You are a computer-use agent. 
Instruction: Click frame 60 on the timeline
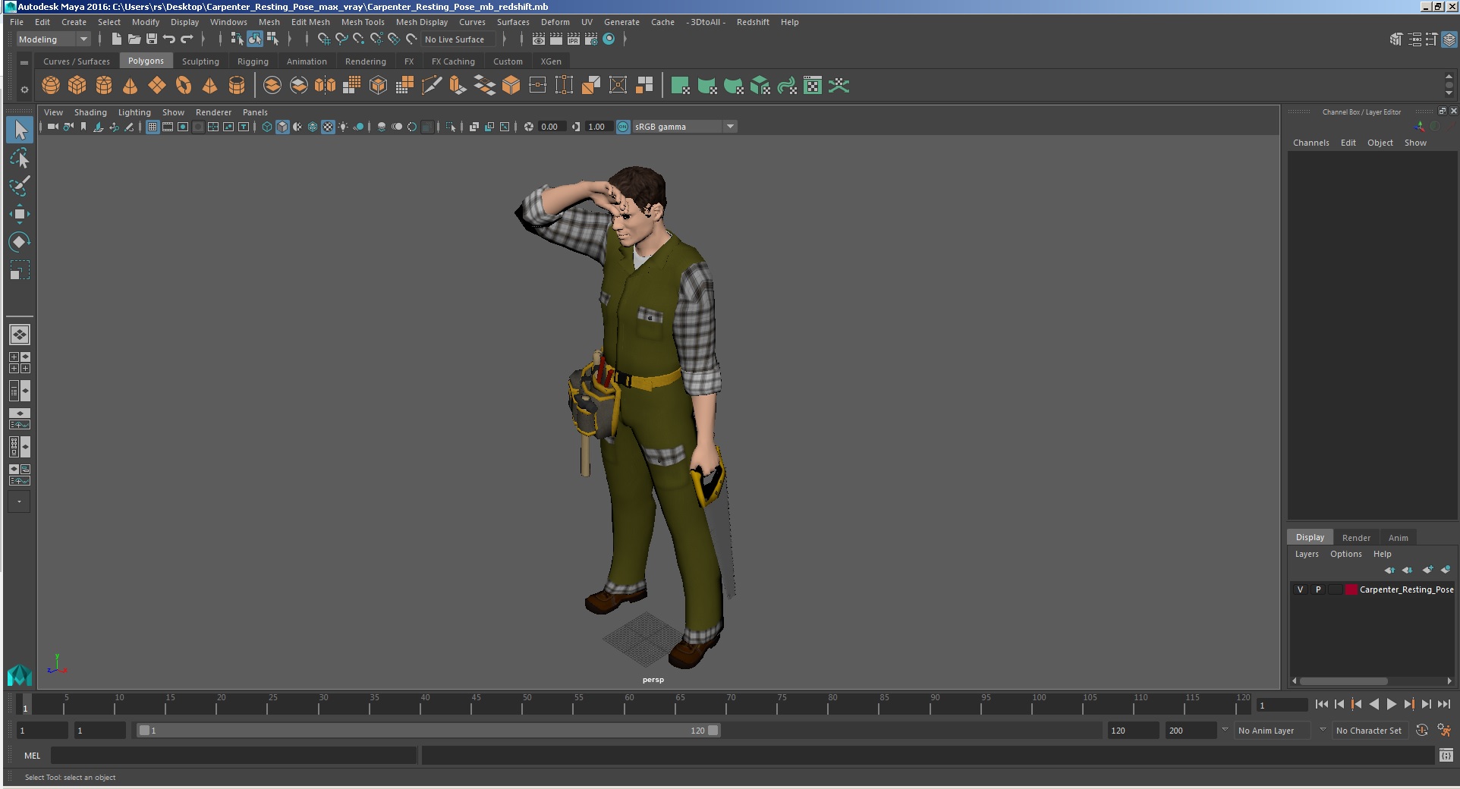629,705
